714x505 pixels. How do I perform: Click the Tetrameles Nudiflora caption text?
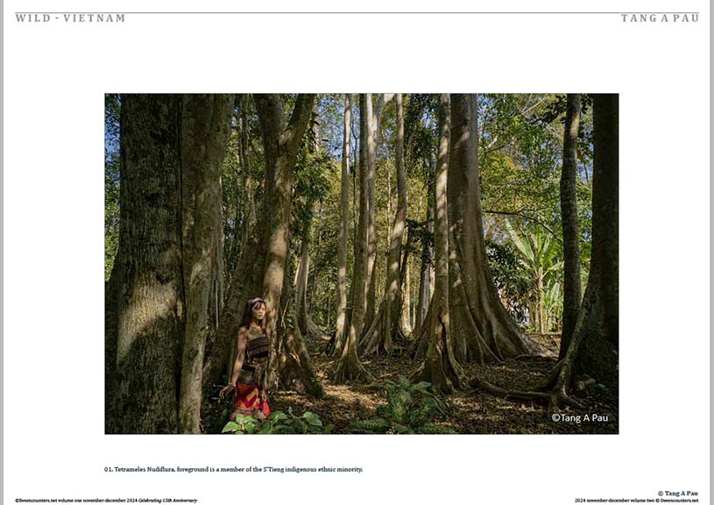[x=145, y=469]
